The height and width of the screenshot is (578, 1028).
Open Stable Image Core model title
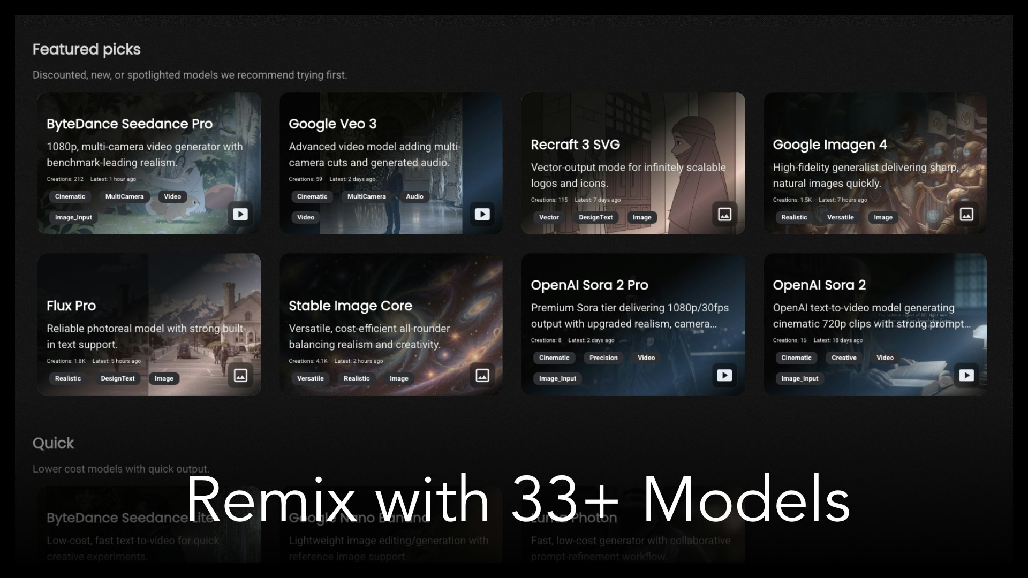coord(350,306)
